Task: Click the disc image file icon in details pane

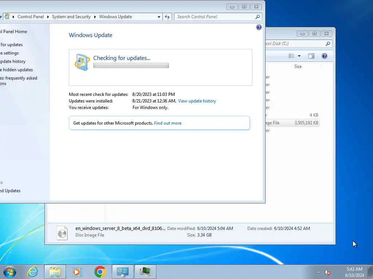Action: (x=62, y=232)
